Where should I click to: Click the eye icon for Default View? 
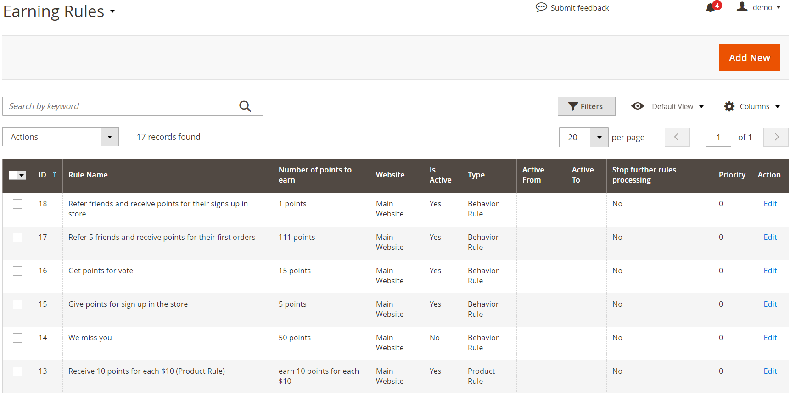pos(637,106)
